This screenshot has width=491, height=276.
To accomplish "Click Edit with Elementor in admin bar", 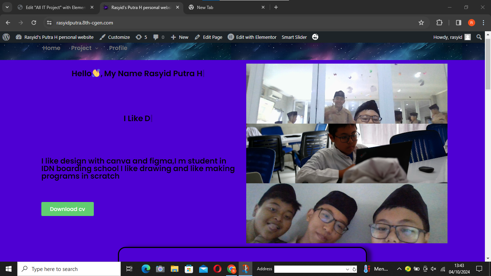I will pyautogui.click(x=252, y=37).
